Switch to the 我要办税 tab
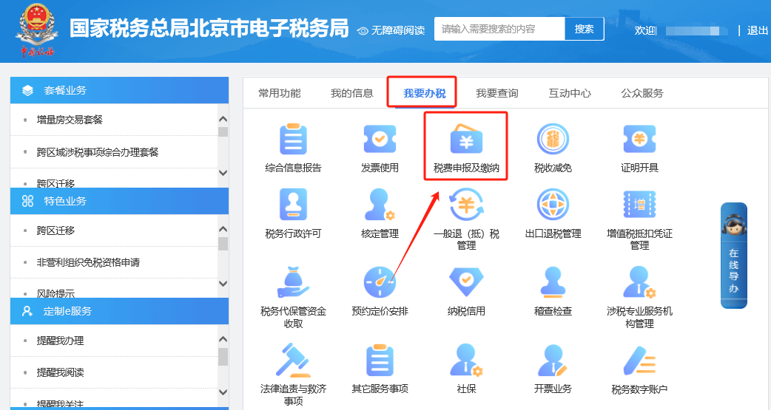The height and width of the screenshot is (410, 771). pyautogui.click(x=424, y=93)
